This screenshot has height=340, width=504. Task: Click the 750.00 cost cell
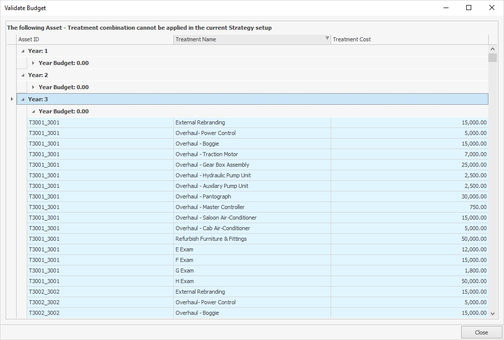pyautogui.click(x=409, y=208)
